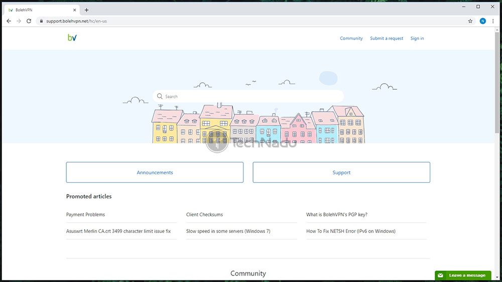Open the Community link in header
Viewport: 502px width, 282px height.
[x=351, y=39]
